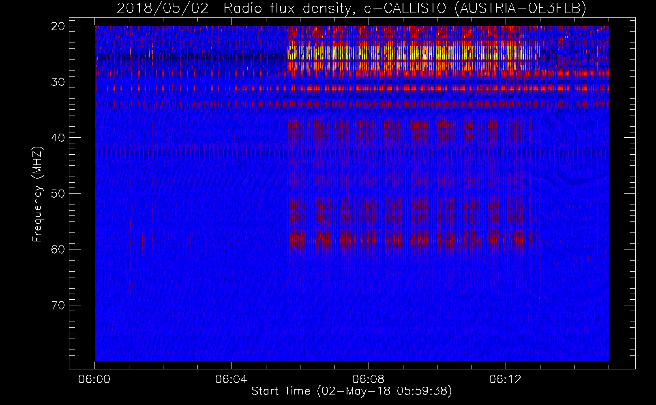Click the 70 MHz frequency tick label

click(x=58, y=305)
